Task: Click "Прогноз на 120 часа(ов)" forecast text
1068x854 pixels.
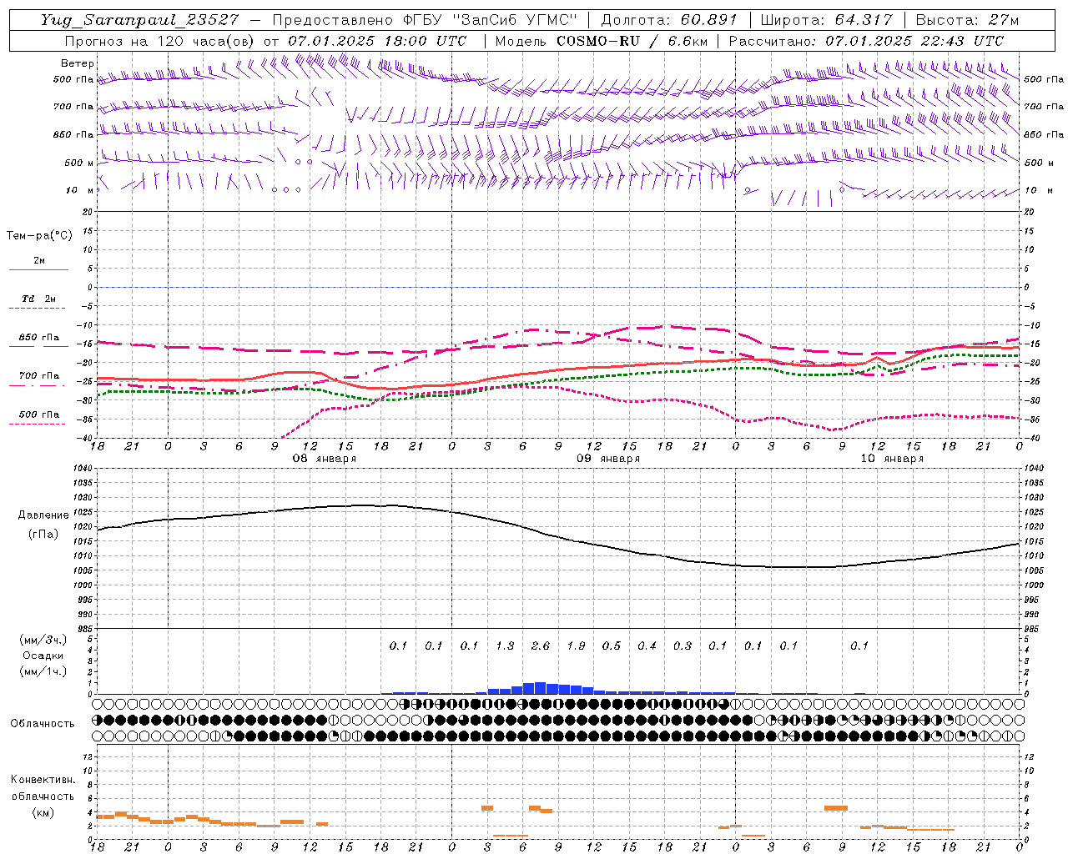Action: pos(160,41)
